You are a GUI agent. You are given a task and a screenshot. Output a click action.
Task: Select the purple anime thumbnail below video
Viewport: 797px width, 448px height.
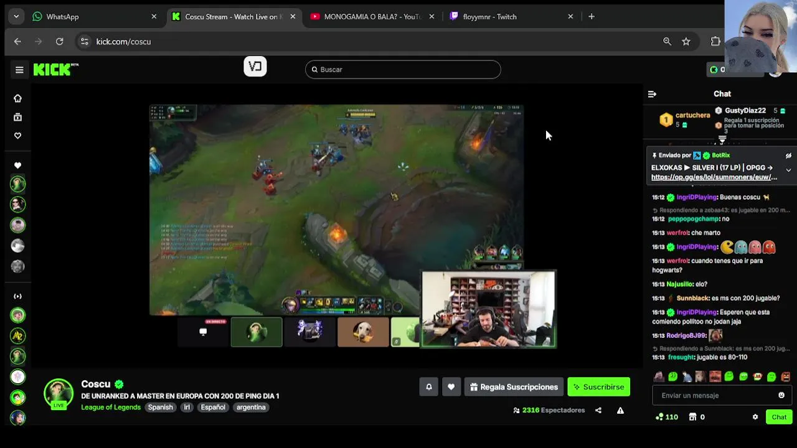[309, 332]
